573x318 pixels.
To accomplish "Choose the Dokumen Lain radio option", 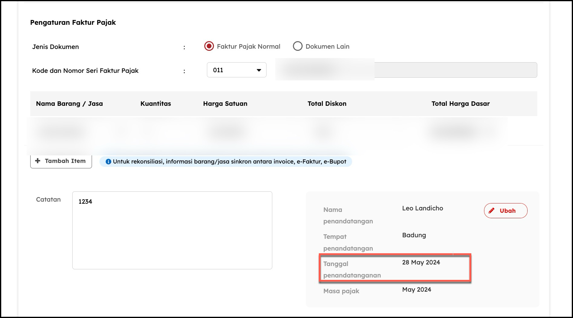I will 298,46.
